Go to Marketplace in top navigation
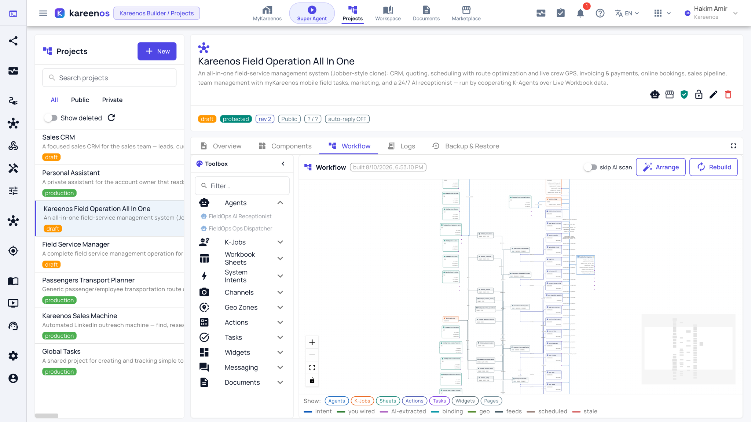Screen dimensions: 751x422 coord(466,13)
